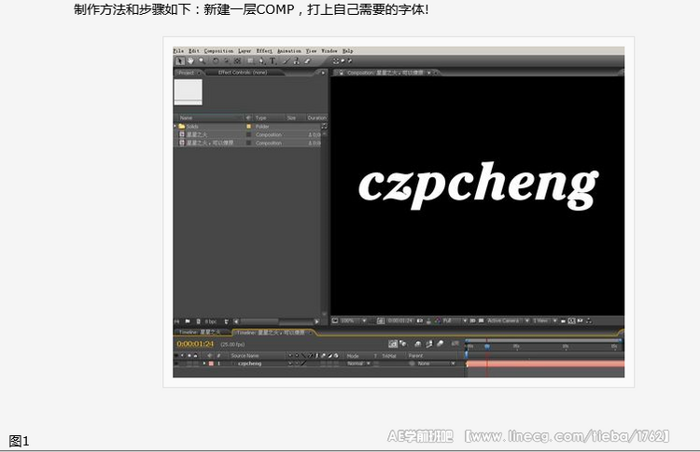700x452 pixels.
Task: Click the Name column header
Action: click(186, 117)
